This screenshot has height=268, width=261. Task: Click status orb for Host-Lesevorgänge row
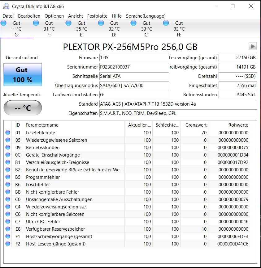8,244
